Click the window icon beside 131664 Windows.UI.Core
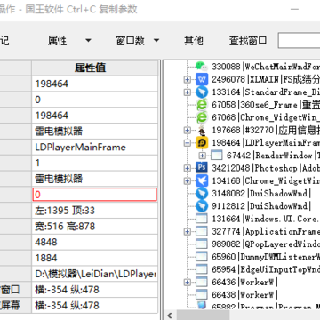320x320 pixels. tap(202, 219)
